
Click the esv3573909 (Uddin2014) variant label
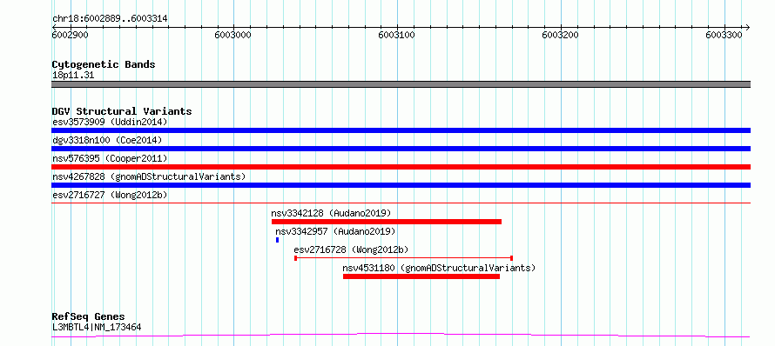[110, 122]
